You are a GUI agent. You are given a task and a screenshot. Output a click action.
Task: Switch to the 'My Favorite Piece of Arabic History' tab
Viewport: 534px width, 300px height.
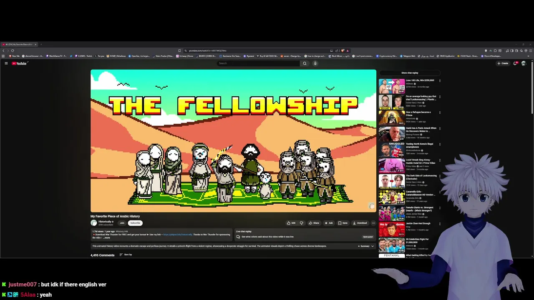click(x=20, y=44)
